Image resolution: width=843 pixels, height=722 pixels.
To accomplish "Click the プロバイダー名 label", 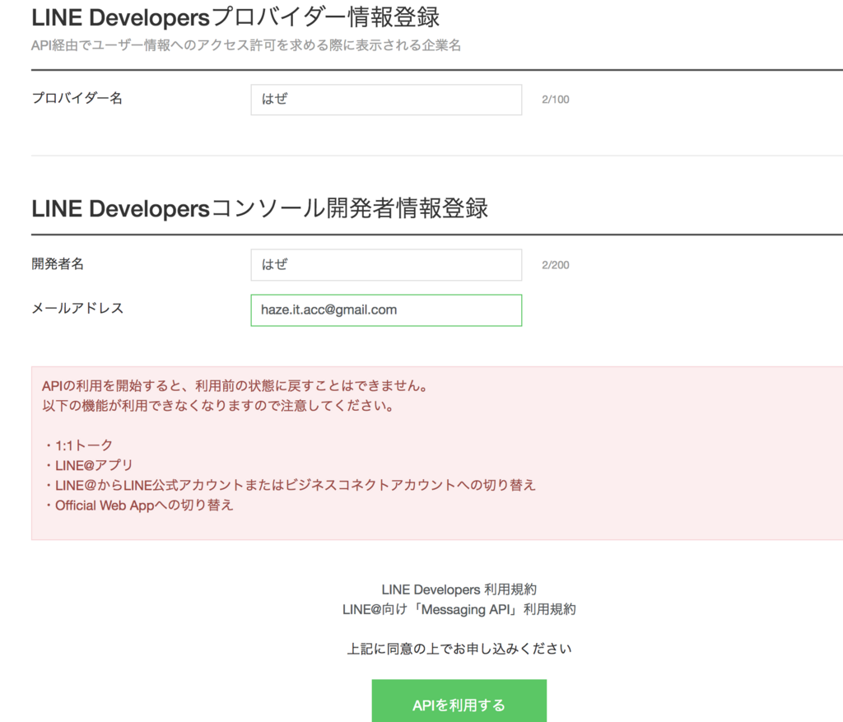I will click(x=77, y=98).
